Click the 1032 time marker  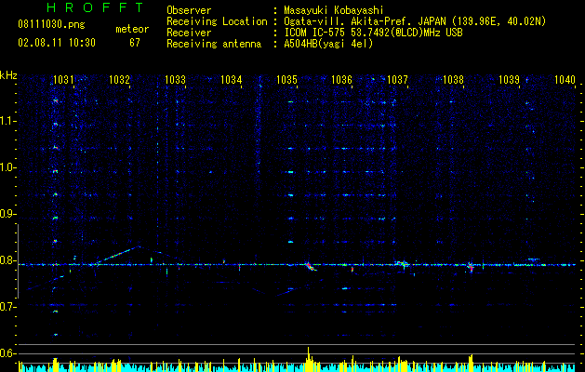(x=119, y=80)
